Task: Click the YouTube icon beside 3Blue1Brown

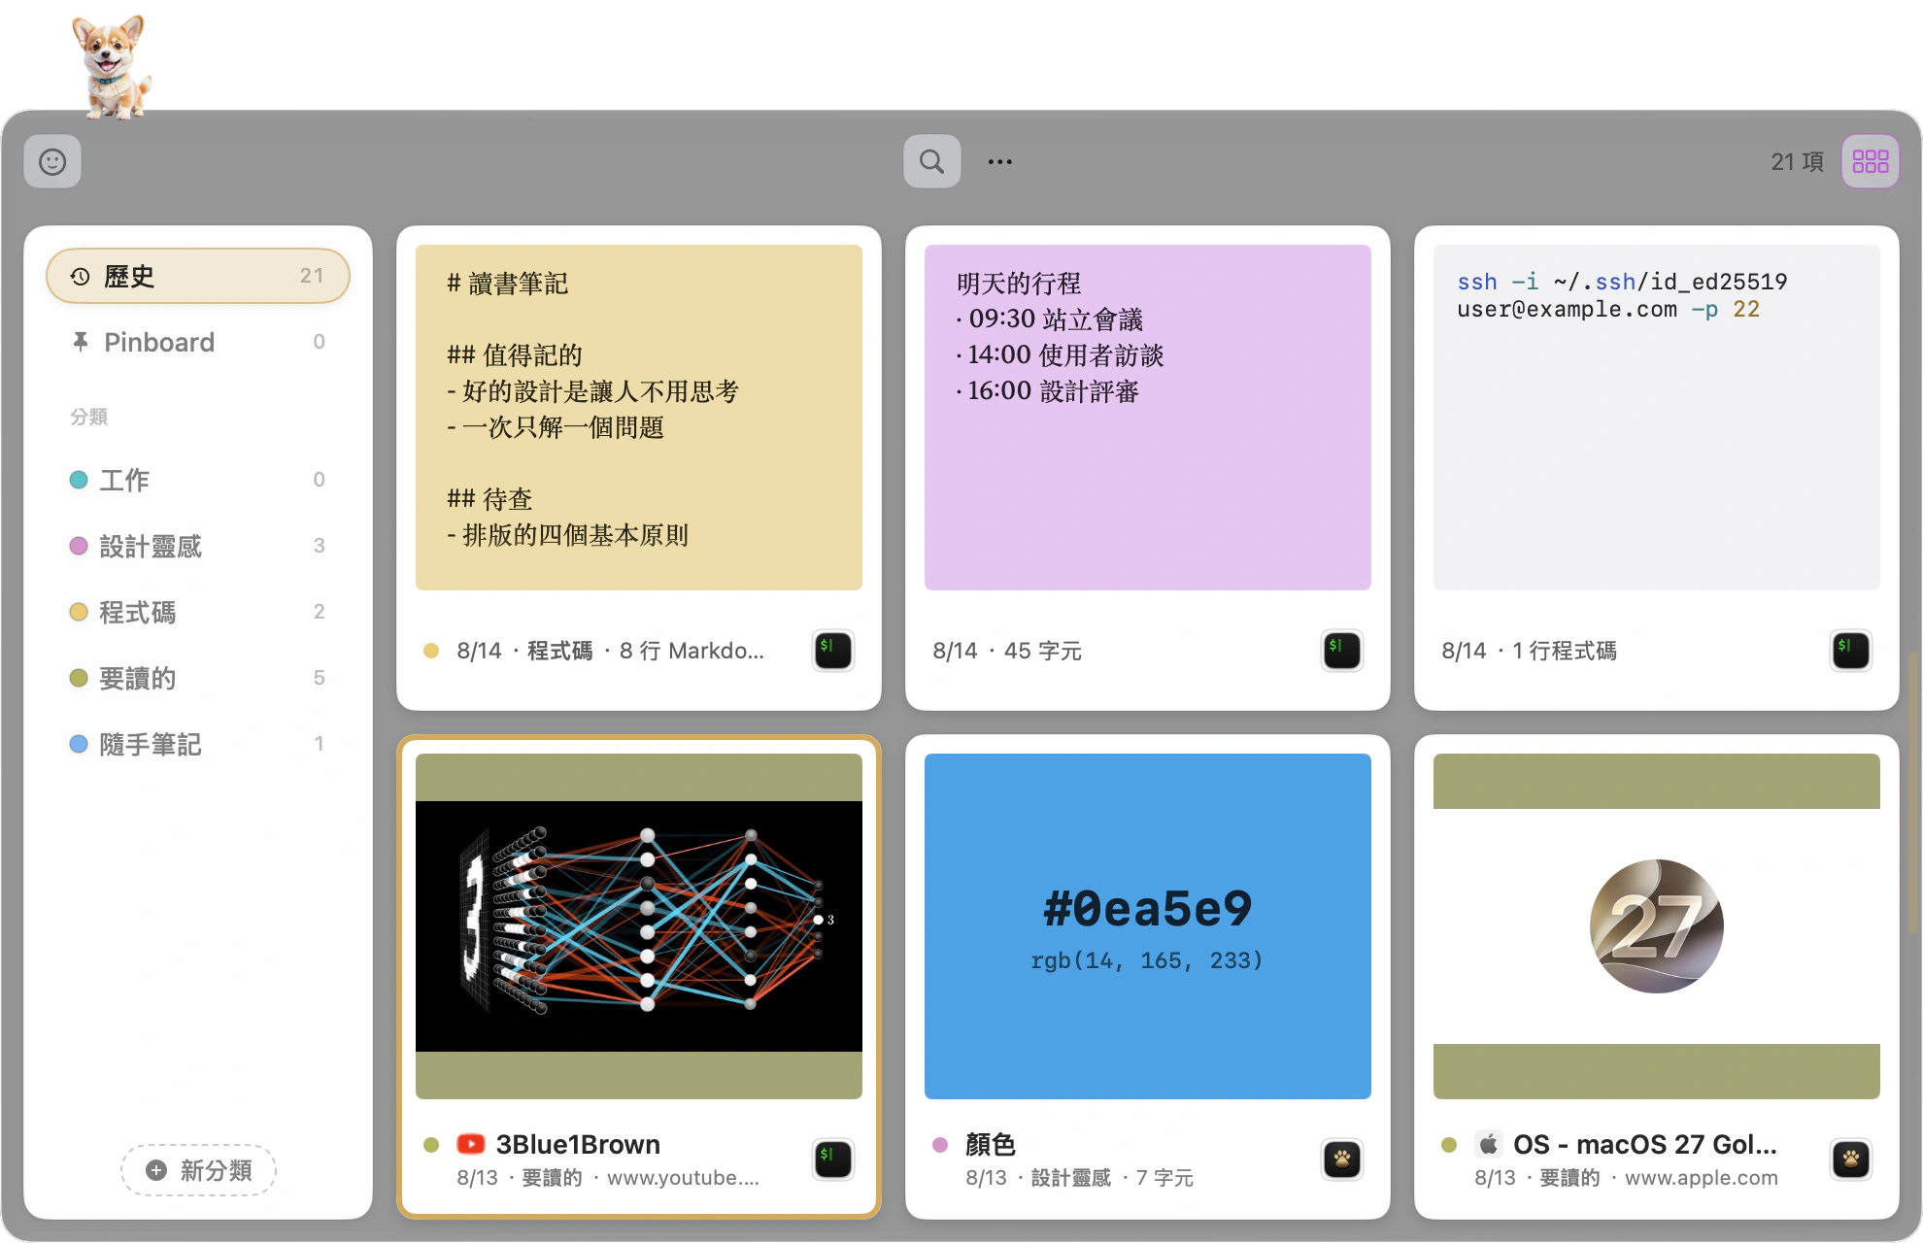Action: pyautogui.click(x=471, y=1144)
